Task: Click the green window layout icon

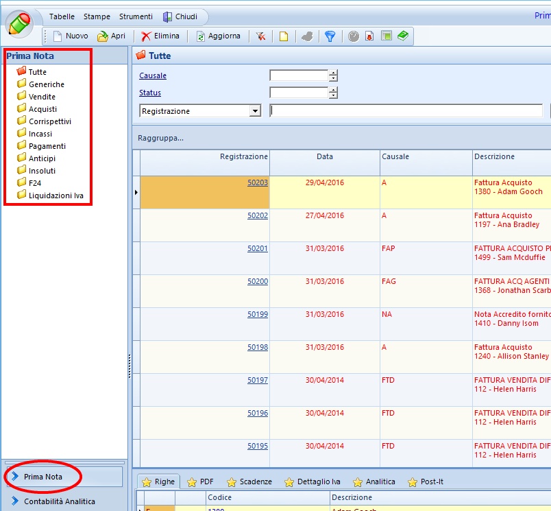Action: click(387, 36)
